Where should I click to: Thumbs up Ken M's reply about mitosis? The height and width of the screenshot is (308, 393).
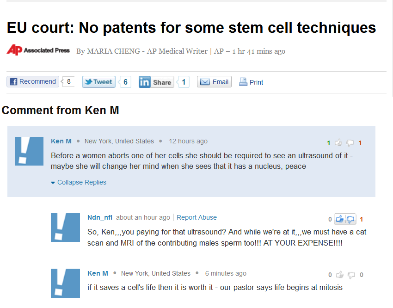pos(339,274)
